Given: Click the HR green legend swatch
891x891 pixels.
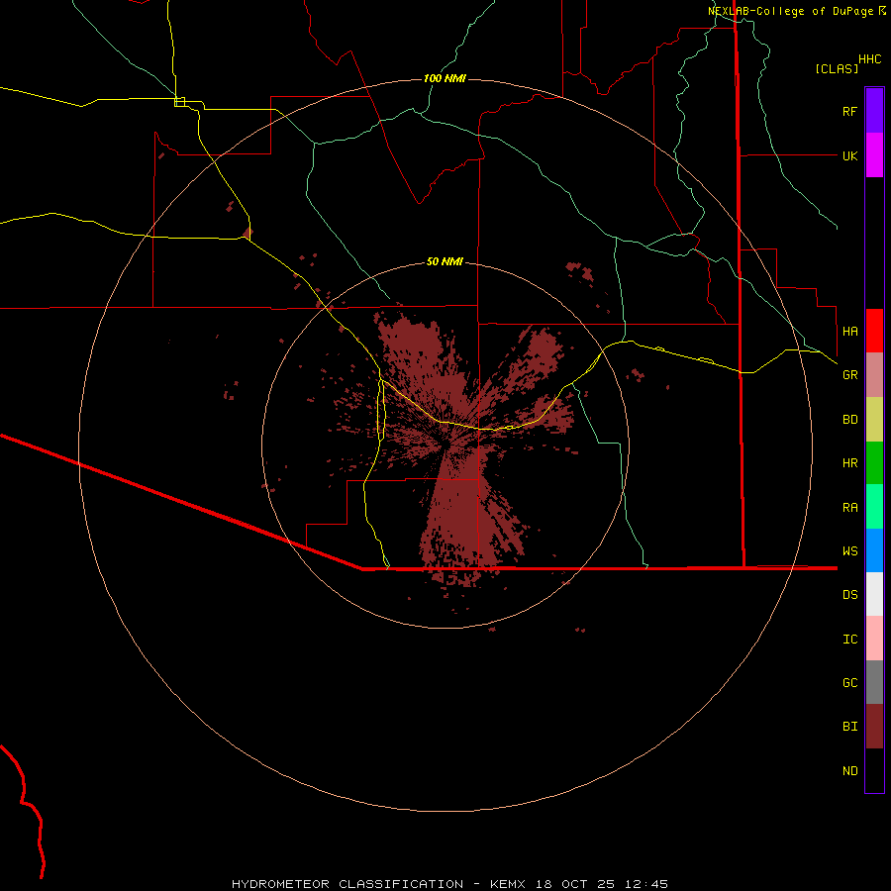Looking at the screenshot, I should 874,463.
